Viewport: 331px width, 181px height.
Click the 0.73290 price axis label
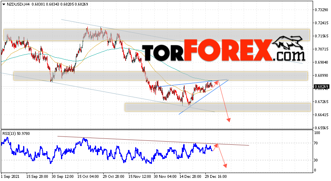coord(321,10)
